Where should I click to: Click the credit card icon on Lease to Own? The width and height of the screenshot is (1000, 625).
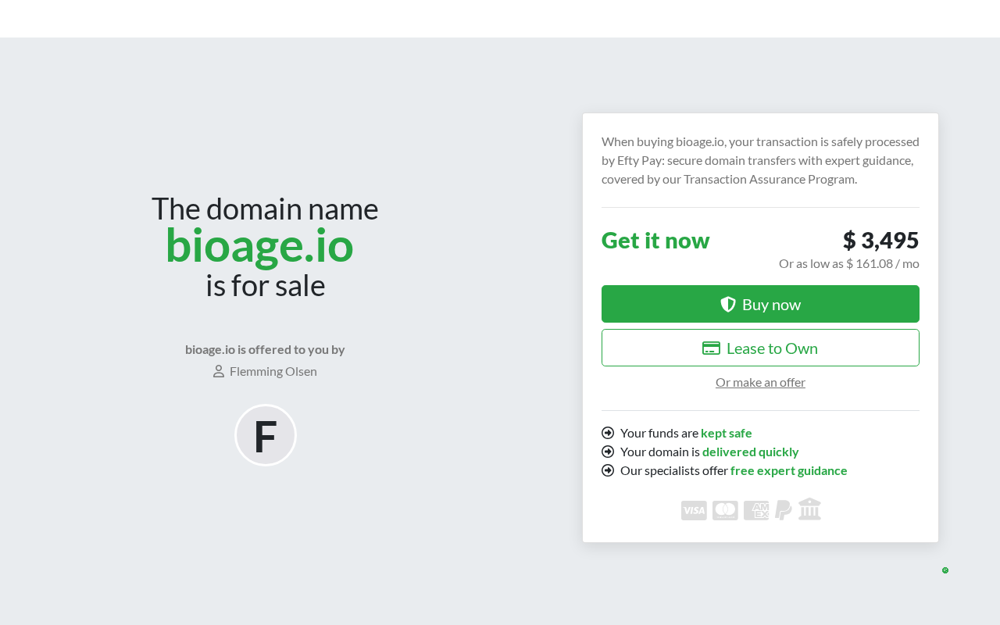tap(711, 348)
